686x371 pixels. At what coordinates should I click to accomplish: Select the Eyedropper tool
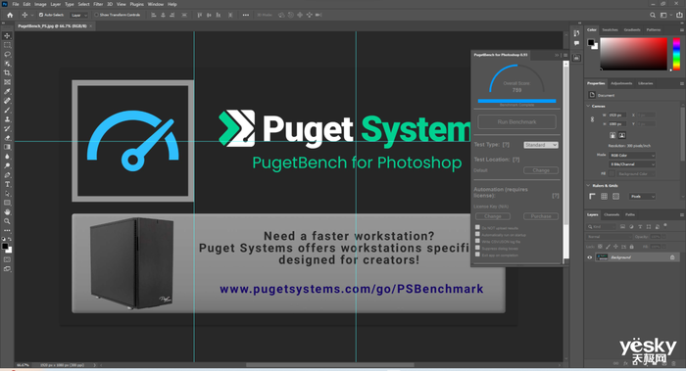click(7, 91)
